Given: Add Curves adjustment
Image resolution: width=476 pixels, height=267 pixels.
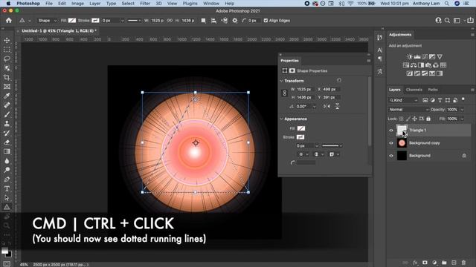Looking at the screenshot, I should [425, 56].
